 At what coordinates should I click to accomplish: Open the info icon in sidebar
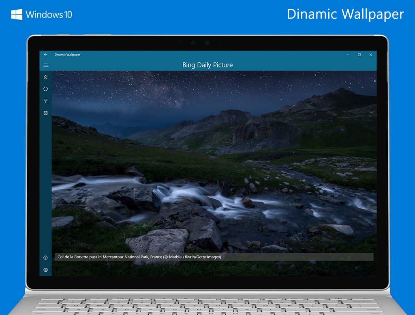tap(45, 258)
